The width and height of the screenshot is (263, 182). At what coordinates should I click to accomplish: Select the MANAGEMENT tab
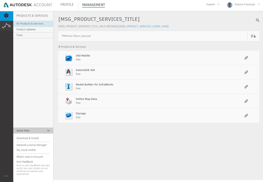click(94, 4)
